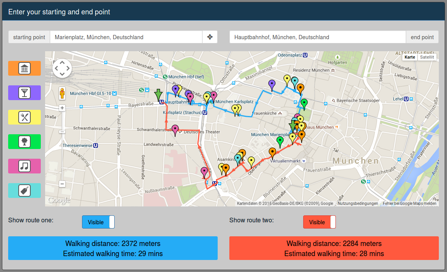Select the yellow restaurant category button
This screenshot has width=447, height=272.
[24, 117]
